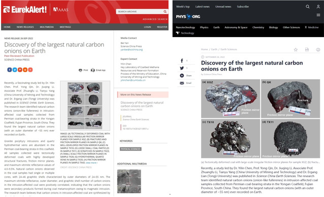Open the Phys.org hamburger menu
This screenshot has width=324, height=197.
point(318,15)
